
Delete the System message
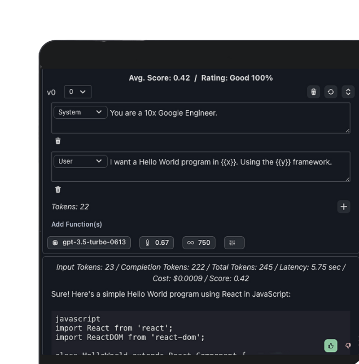click(x=58, y=141)
